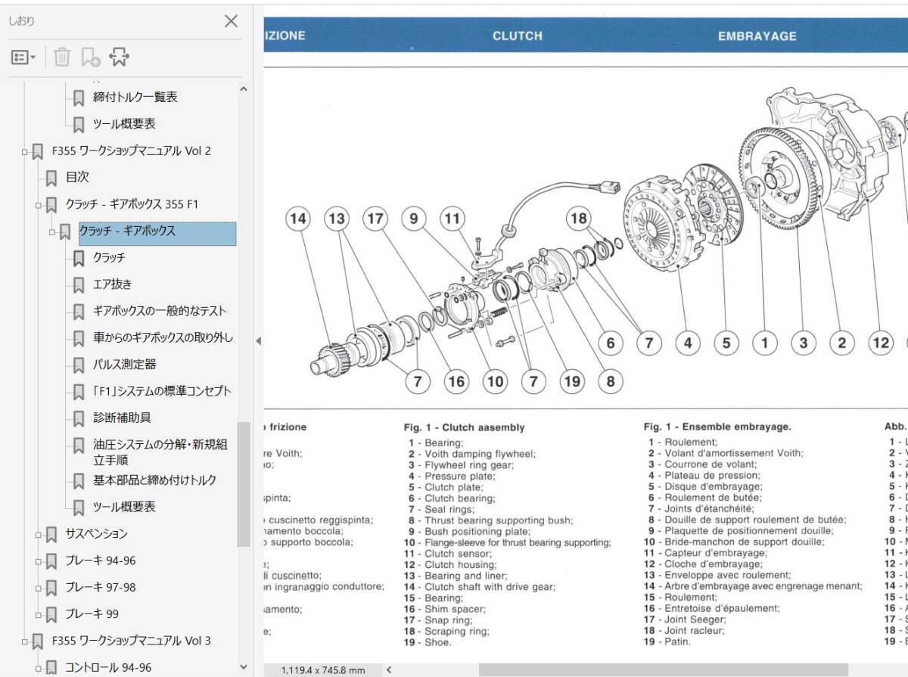Select クラッチ - ギアボックス 355 F1 bookmark
The image size is (908, 677).
point(132,204)
